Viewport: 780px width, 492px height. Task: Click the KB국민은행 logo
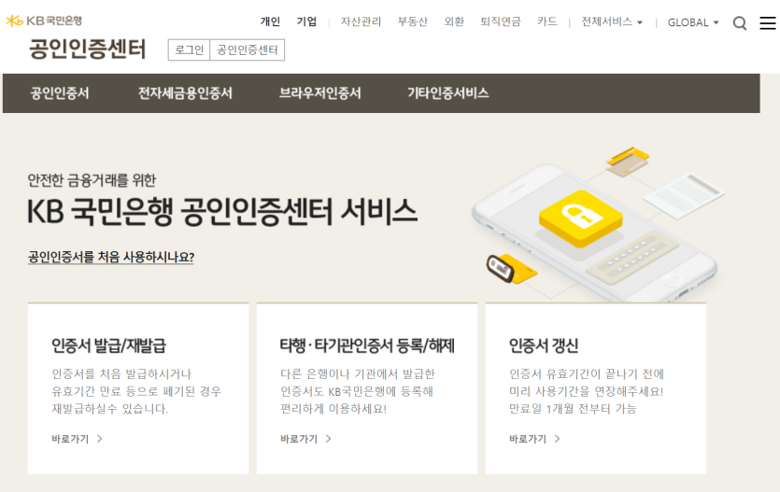44,21
